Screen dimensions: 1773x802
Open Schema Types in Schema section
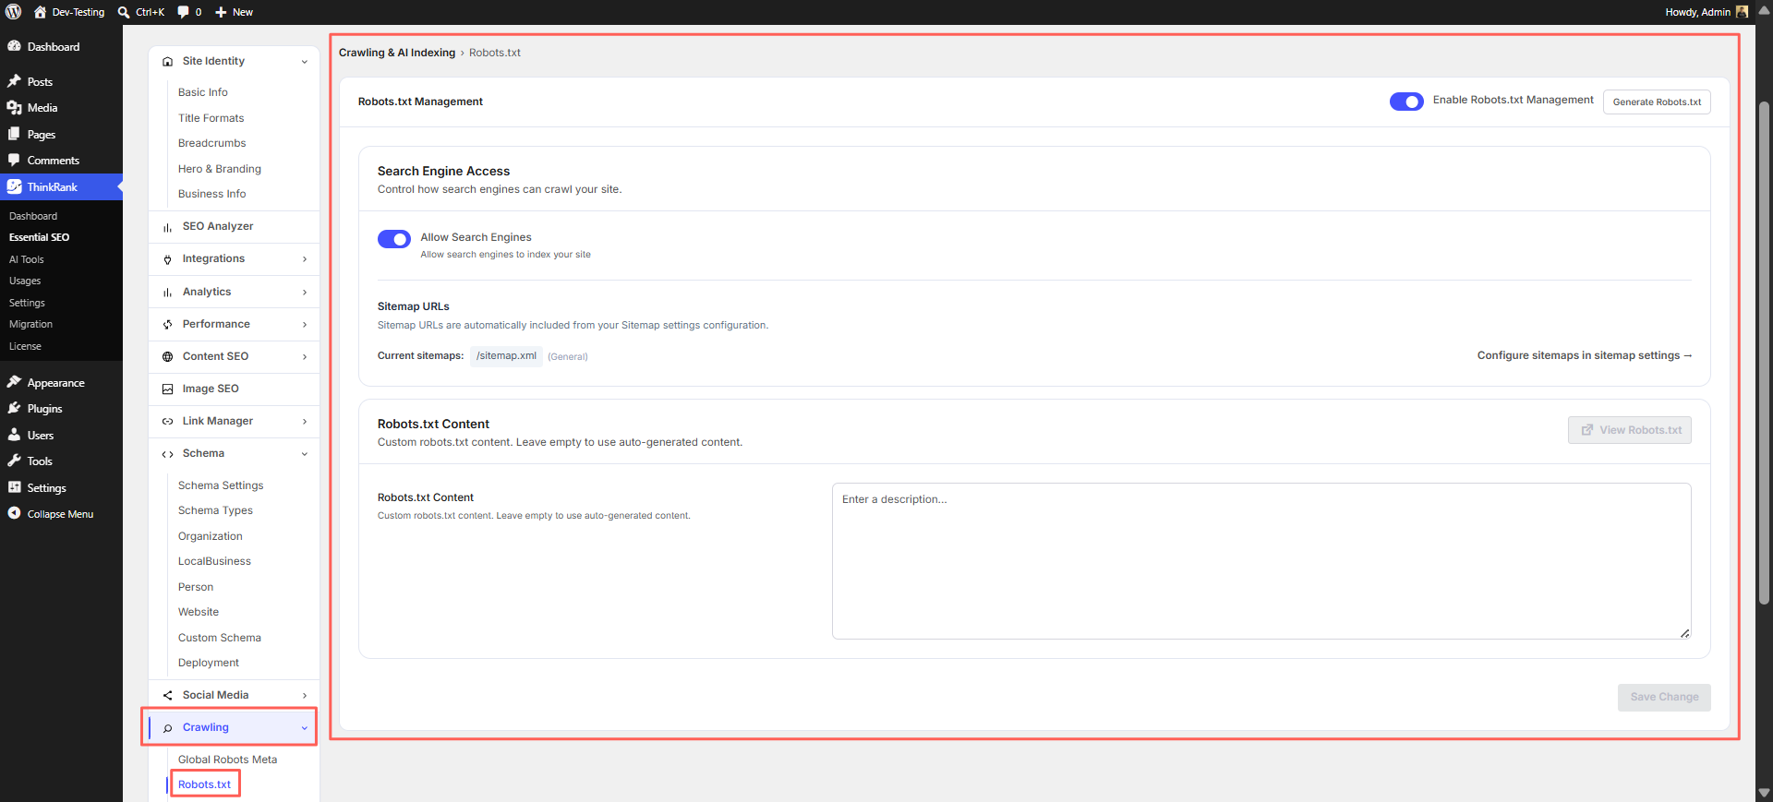click(215, 510)
